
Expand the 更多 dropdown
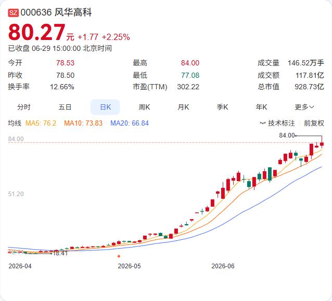[x=304, y=107]
